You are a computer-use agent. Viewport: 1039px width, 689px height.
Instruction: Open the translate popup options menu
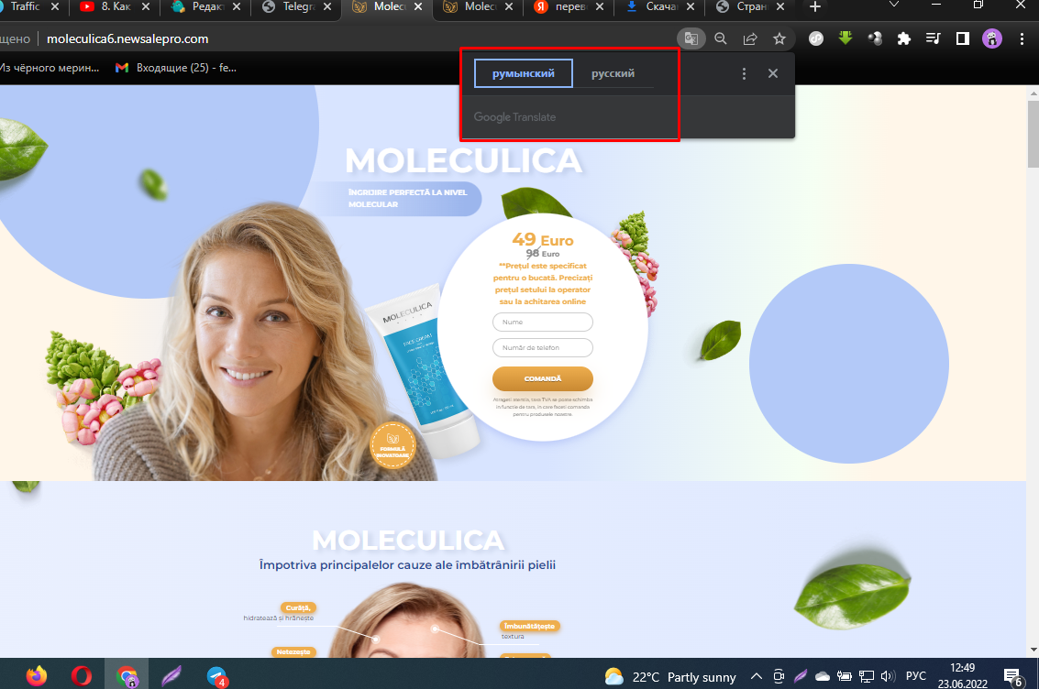744,73
